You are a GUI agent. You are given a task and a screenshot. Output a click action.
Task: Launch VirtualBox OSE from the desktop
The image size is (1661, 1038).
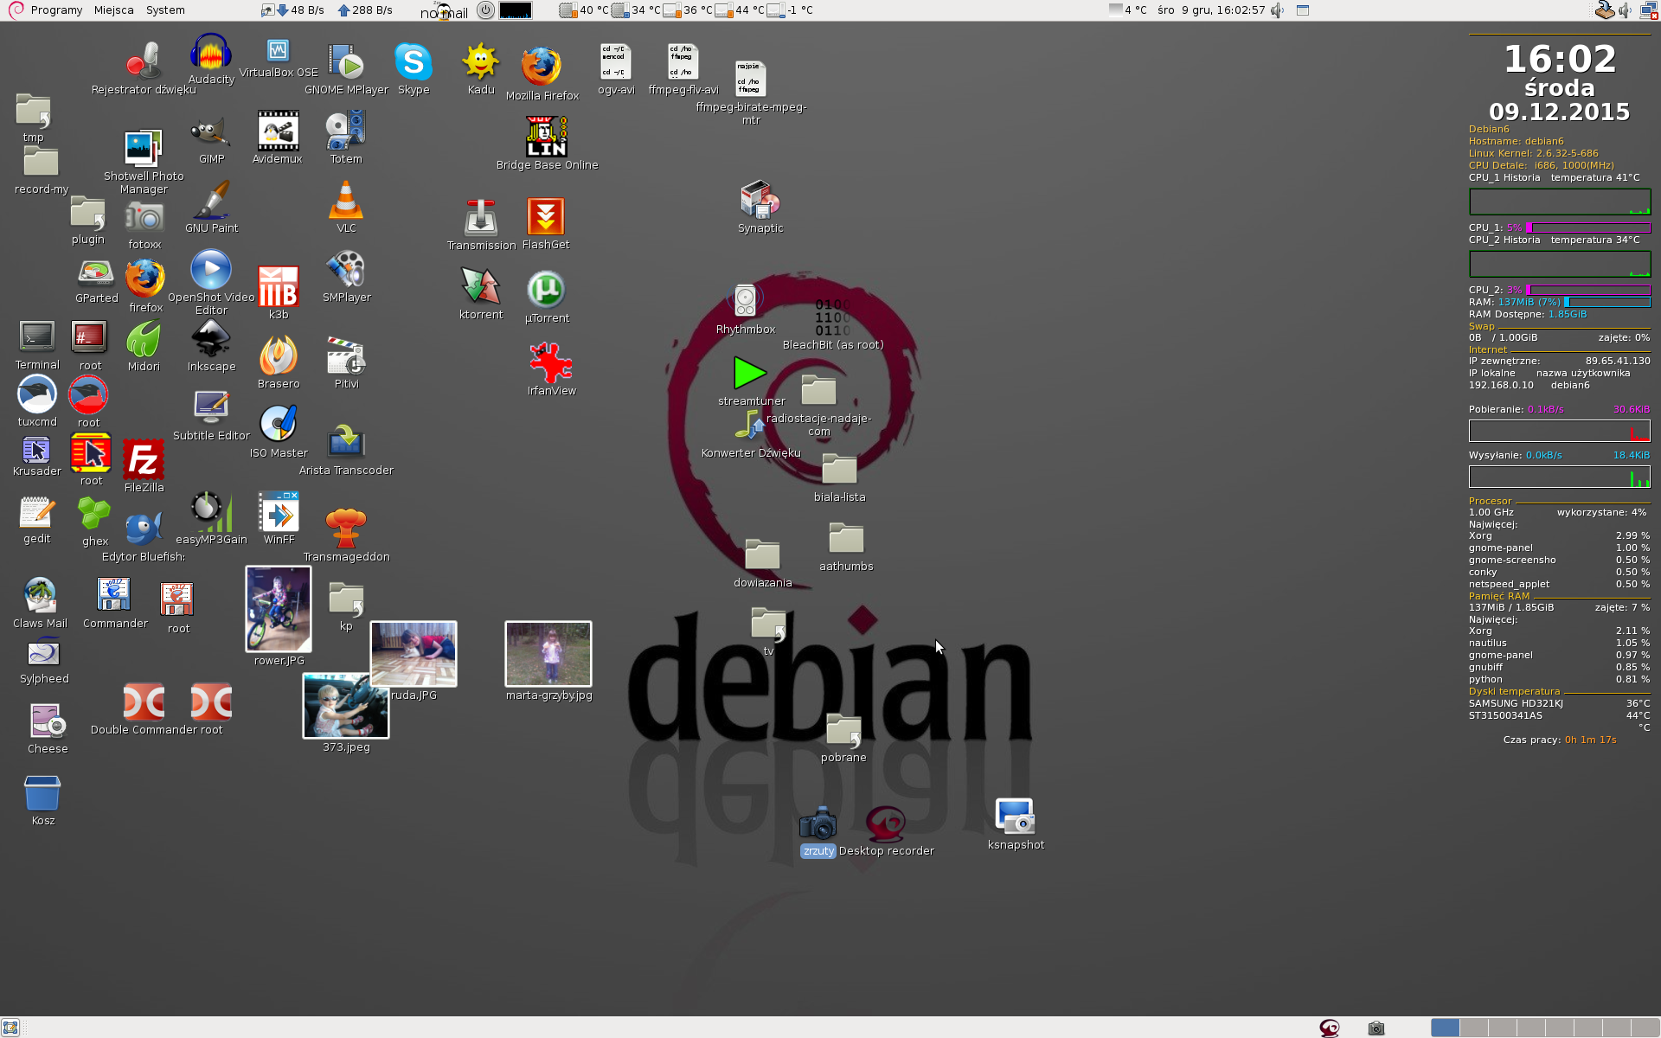(x=278, y=49)
